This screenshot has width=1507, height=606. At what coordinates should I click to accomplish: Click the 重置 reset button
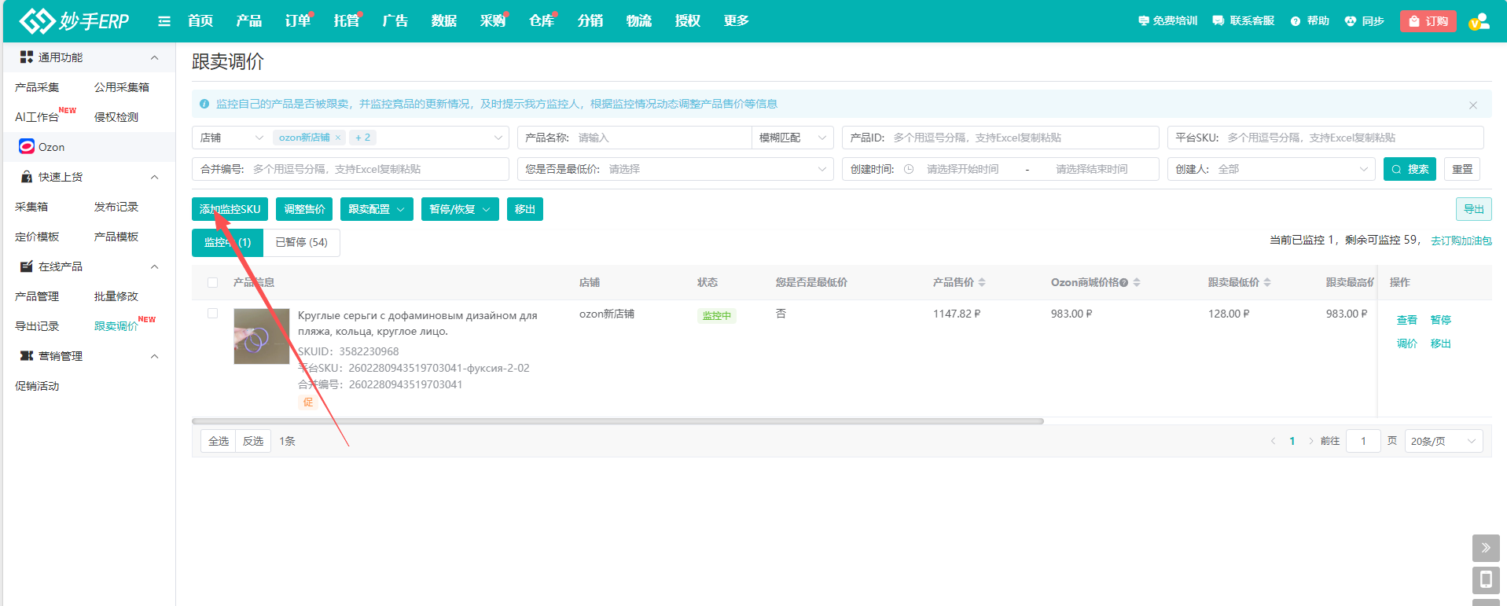pos(1462,169)
